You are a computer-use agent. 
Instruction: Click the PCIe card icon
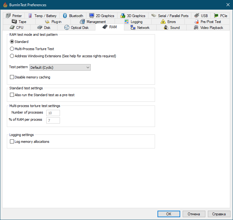(216, 16)
